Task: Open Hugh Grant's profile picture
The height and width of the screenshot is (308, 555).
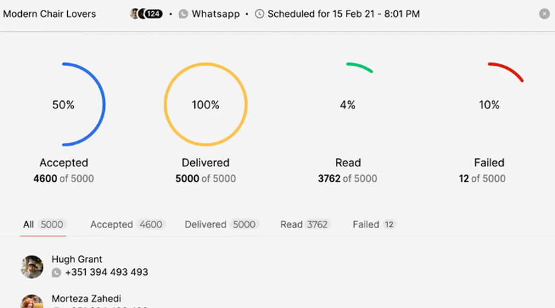Action: click(32, 266)
